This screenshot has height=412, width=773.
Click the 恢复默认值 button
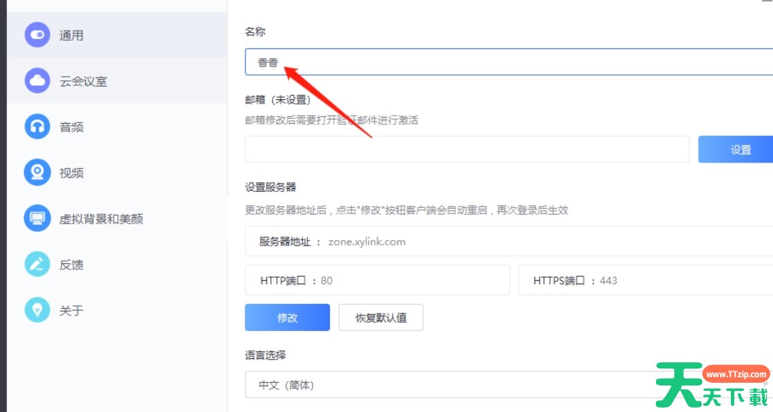(x=381, y=317)
